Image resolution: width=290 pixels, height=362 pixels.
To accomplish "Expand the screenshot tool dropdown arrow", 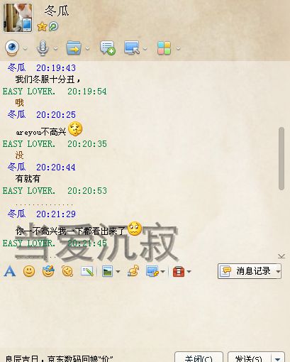I will point(162,272).
